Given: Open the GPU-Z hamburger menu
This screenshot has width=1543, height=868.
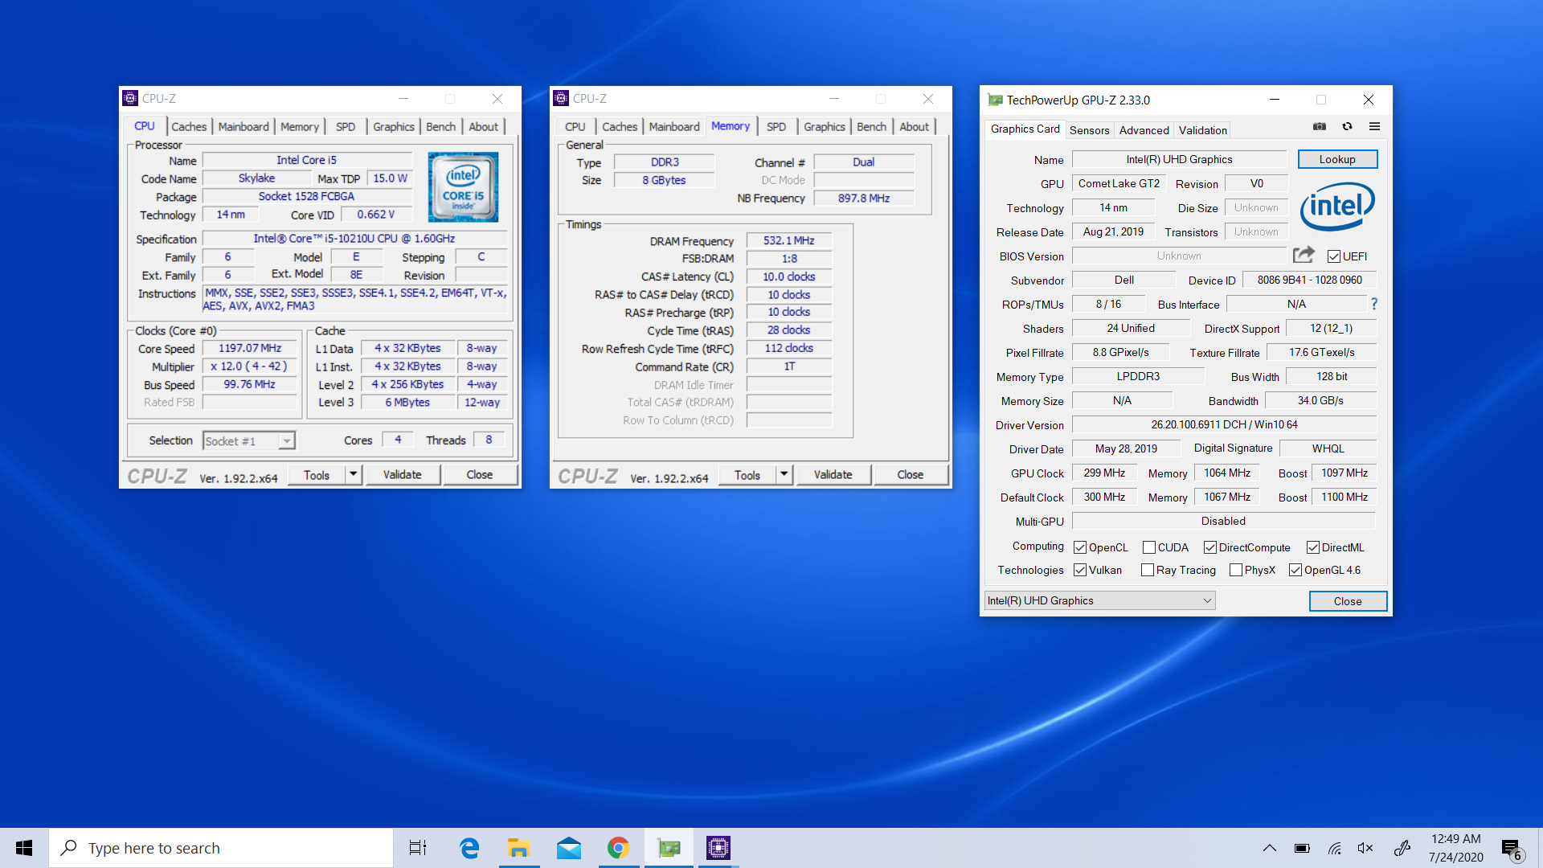Looking at the screenshot, I should [1375, 127].
